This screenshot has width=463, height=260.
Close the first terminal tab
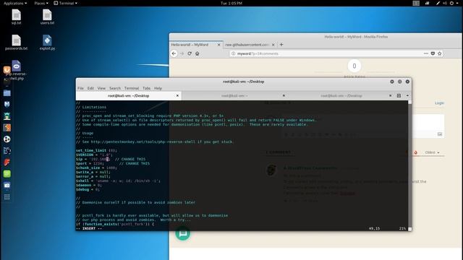[x=177, y=96]
